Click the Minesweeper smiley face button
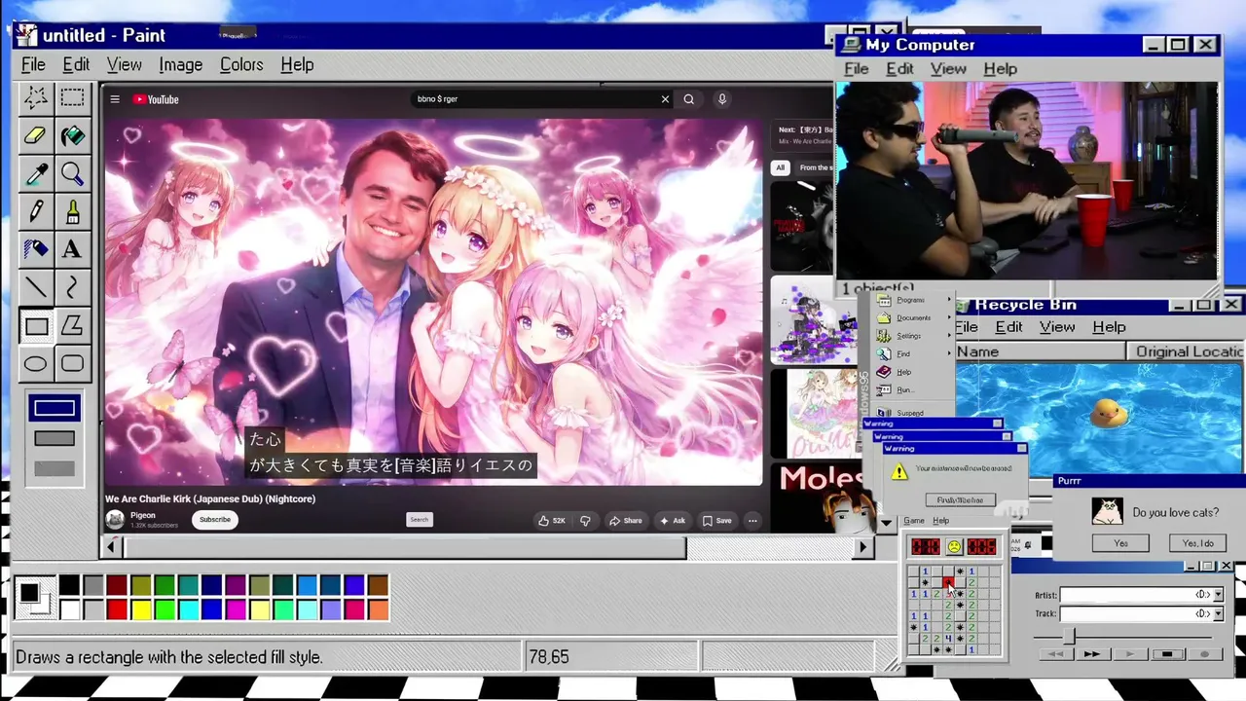 pyautogui.click(x=954, y=547)
